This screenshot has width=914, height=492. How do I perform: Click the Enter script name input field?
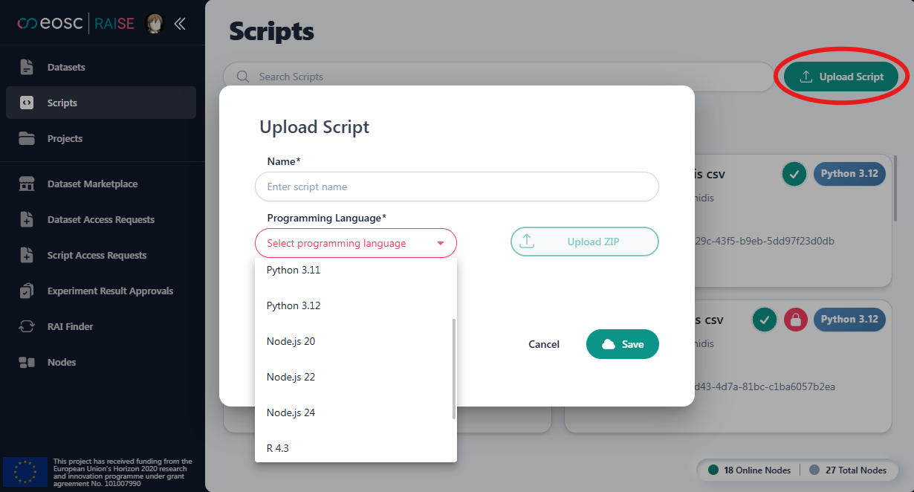(456, 187)
